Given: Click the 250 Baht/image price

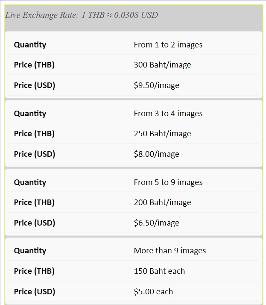Looking at the screenshot, I should [162, 134].
